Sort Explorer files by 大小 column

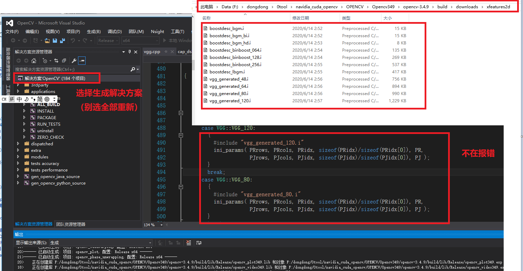tap(388, 18)
